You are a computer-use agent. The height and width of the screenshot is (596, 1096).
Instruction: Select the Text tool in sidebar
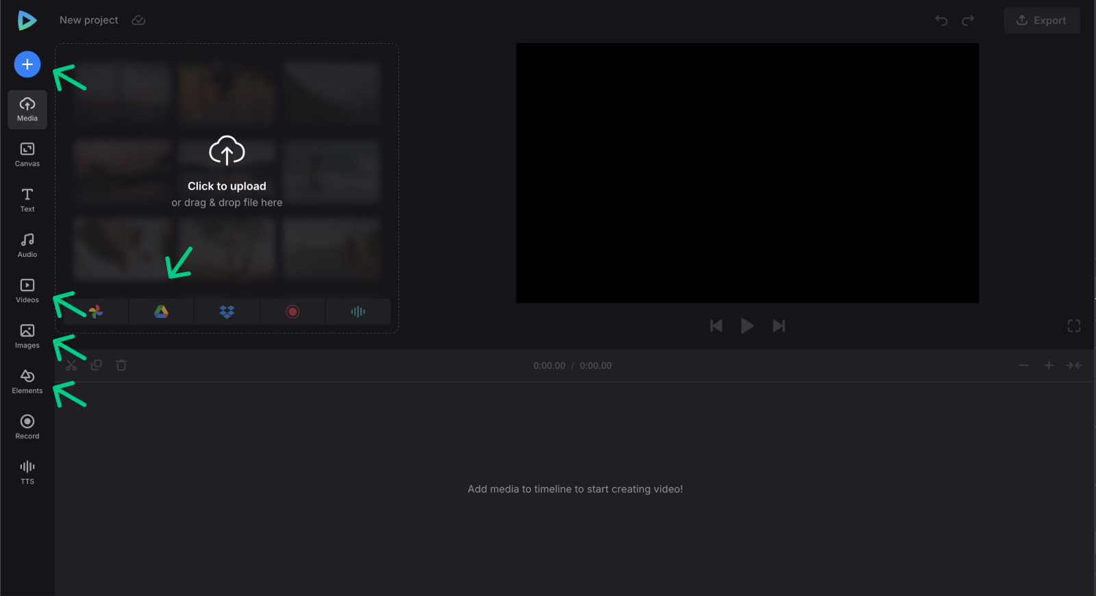tap(27, 200)
